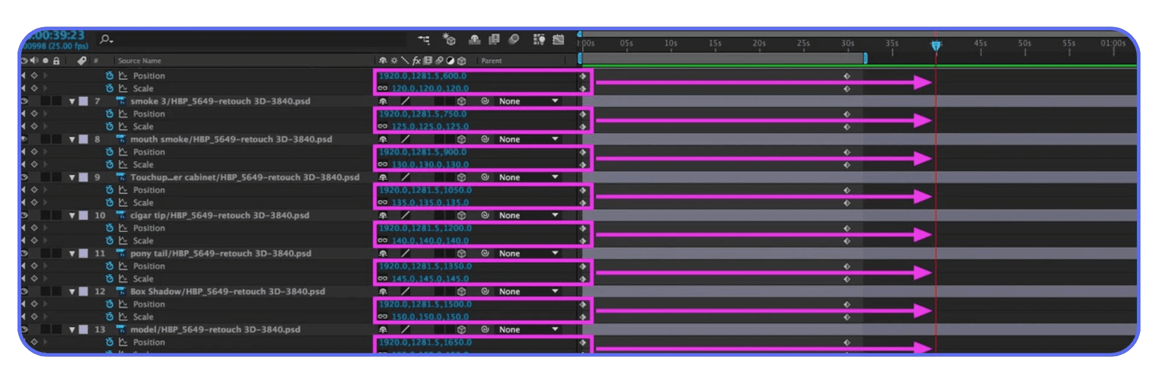This screenshot has height=387, width=1158.
Task: Click Position value 1920.0,1281.5,1200.0
Action: [x=425, y=228]
